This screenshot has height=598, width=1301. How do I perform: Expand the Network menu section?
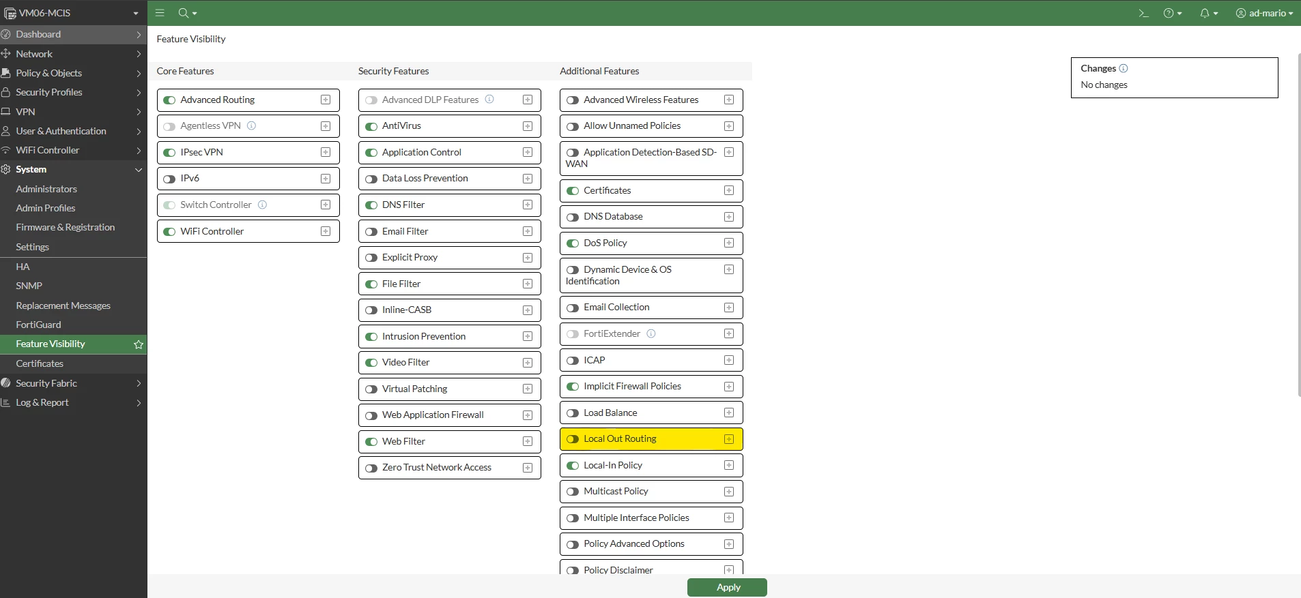click(74, 54)
